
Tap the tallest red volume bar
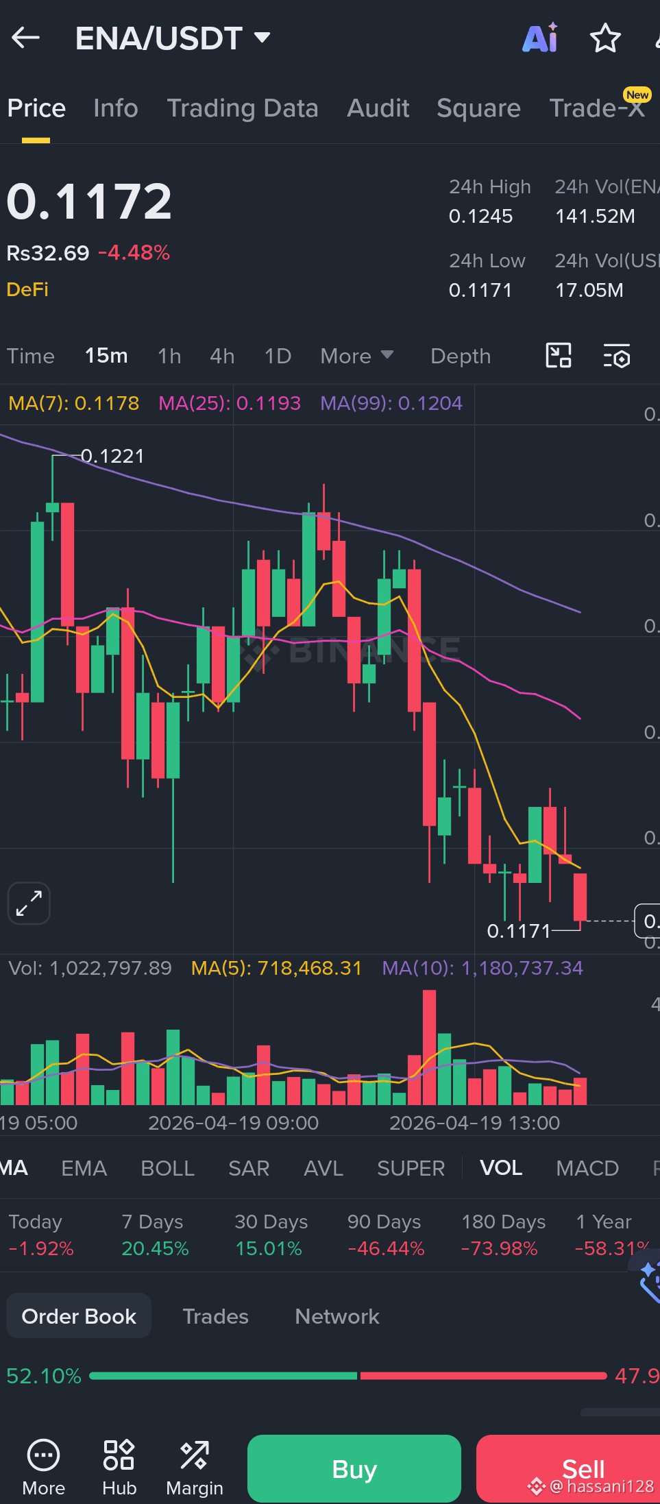pyautogui.click(x=430, y=1047)
